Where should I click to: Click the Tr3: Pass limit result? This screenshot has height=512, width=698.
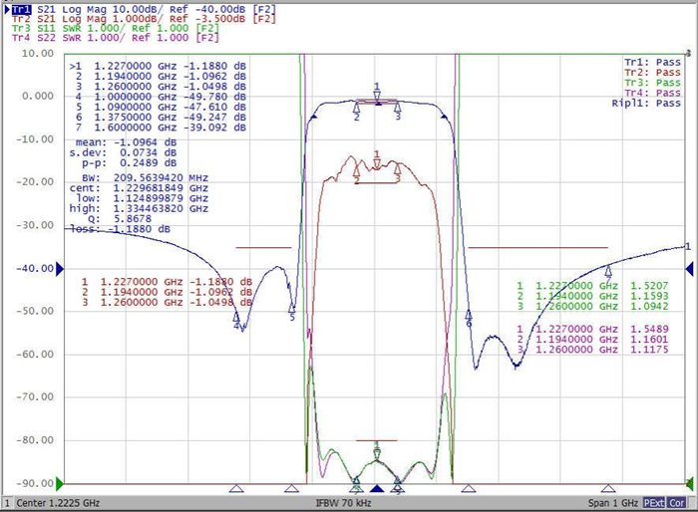tap(652, 83)
